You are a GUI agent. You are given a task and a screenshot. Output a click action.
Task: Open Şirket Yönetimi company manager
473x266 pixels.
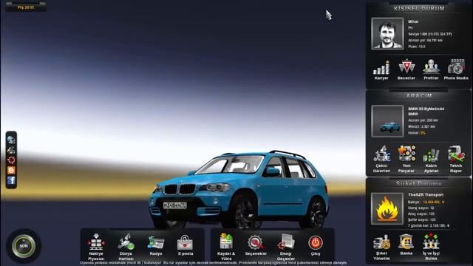(381, 247)
